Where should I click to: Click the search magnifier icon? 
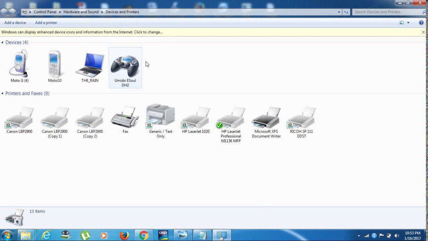coord(424,12)
